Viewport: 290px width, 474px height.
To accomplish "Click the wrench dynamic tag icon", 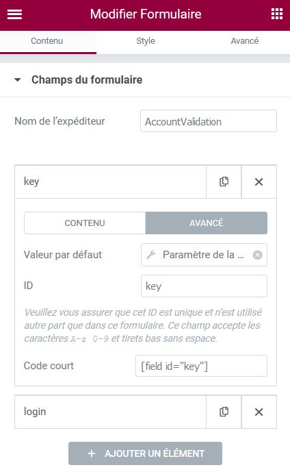I will click(x=151, y=255).
